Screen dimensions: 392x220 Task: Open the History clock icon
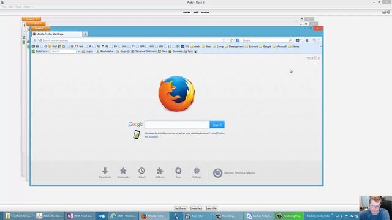pyautogui.click(x=141, y=171)
